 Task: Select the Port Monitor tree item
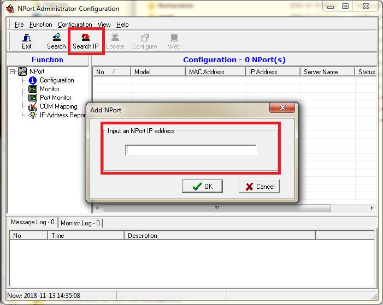tap(56, 98)
